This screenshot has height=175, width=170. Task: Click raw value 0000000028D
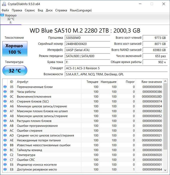[152, 97]
